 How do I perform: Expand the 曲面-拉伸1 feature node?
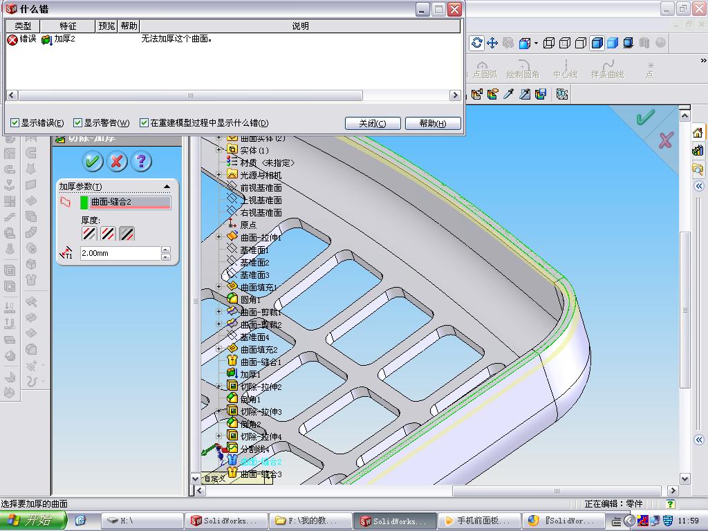click(219, 236)
